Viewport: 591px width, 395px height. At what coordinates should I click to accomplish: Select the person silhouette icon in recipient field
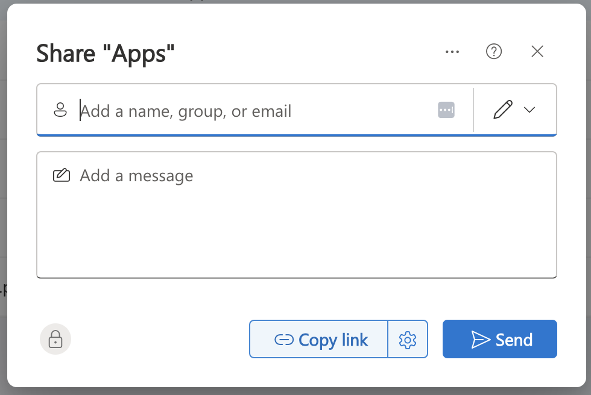coord(60,110)
